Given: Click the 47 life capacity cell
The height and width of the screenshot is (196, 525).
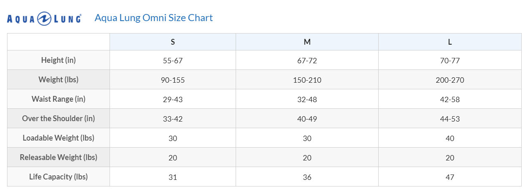Looking at the screenshot, I should (x=450, y=177).
